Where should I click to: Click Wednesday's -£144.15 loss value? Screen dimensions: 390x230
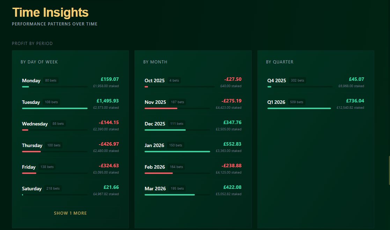(109, 122)
